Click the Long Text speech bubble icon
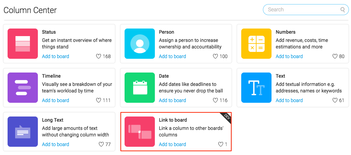This screenshot has height=155, width=351. 23,132
